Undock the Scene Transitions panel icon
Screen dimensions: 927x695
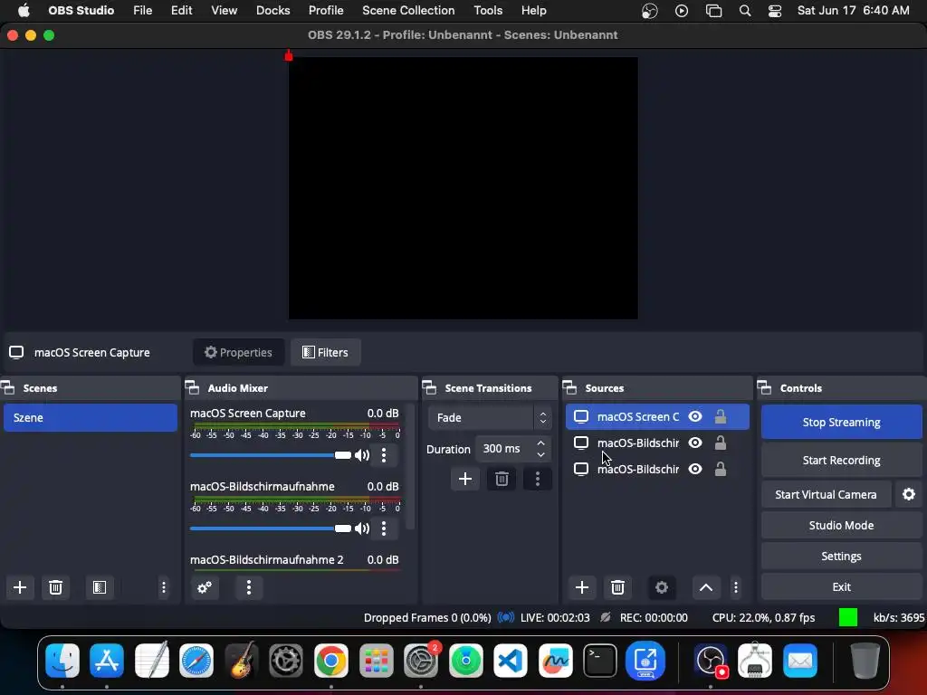pos(429,387)
